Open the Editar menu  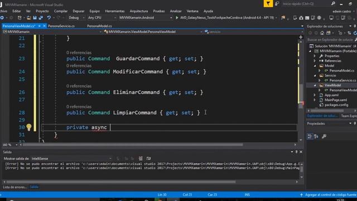tap(17, 11)
